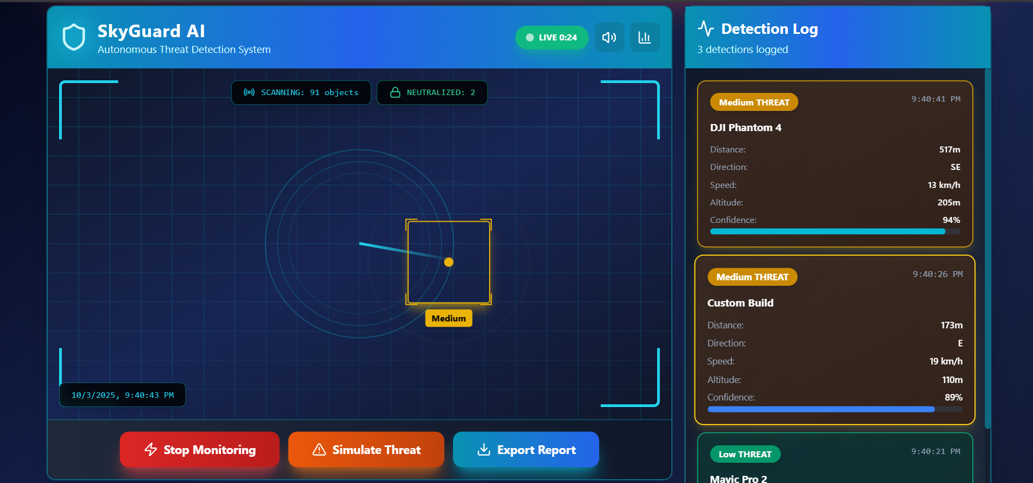Click the LIVE 0:24 status indicator
The image size is (1033, 483).
point(552,37)
